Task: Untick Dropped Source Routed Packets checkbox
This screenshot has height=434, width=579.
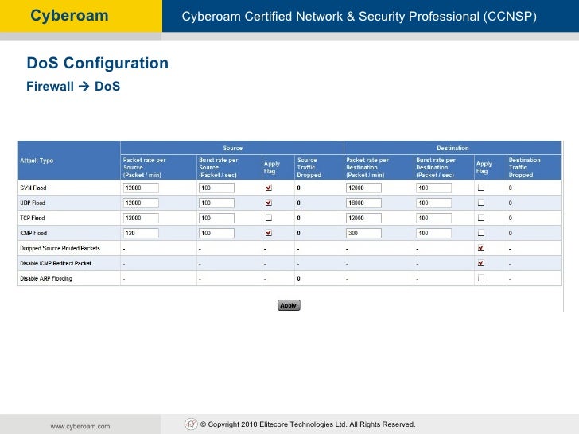Action: coord(480,248)
